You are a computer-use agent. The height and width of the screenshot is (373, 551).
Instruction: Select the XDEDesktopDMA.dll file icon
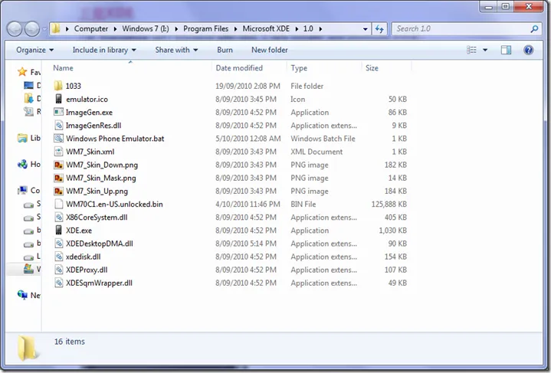point(58,244)
